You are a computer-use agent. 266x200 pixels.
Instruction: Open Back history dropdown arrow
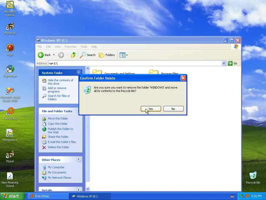pos(54,55)
